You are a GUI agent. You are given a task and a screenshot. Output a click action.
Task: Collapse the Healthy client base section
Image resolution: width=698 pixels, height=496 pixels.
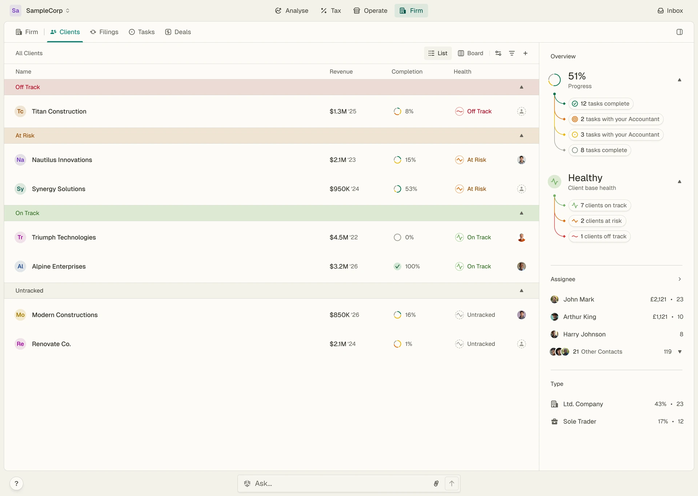(x=679, y=182)
